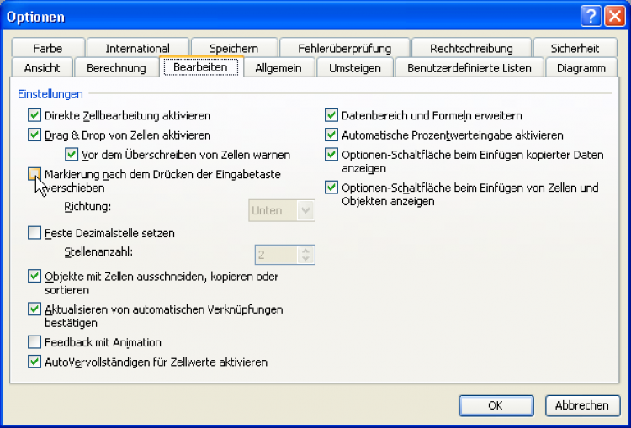Open the Berechnung tab
This screenshot has width=631, height=428.
point(116,68)
